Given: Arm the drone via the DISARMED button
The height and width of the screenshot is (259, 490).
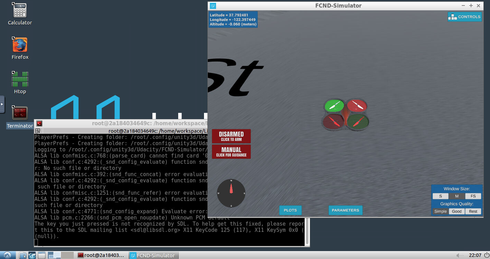Looking at the screenshot, I should [231, 136].
